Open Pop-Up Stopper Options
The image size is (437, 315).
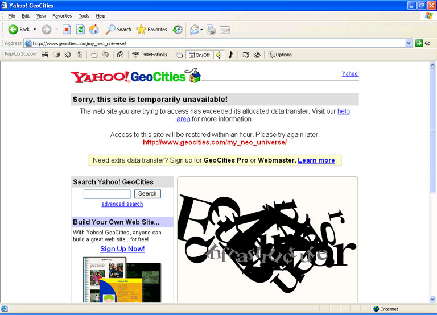pyautogui.click(x=281, y=55)
